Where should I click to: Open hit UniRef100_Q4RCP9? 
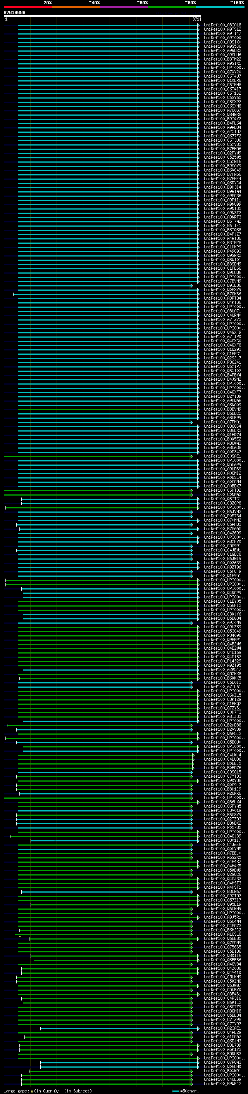222,593
